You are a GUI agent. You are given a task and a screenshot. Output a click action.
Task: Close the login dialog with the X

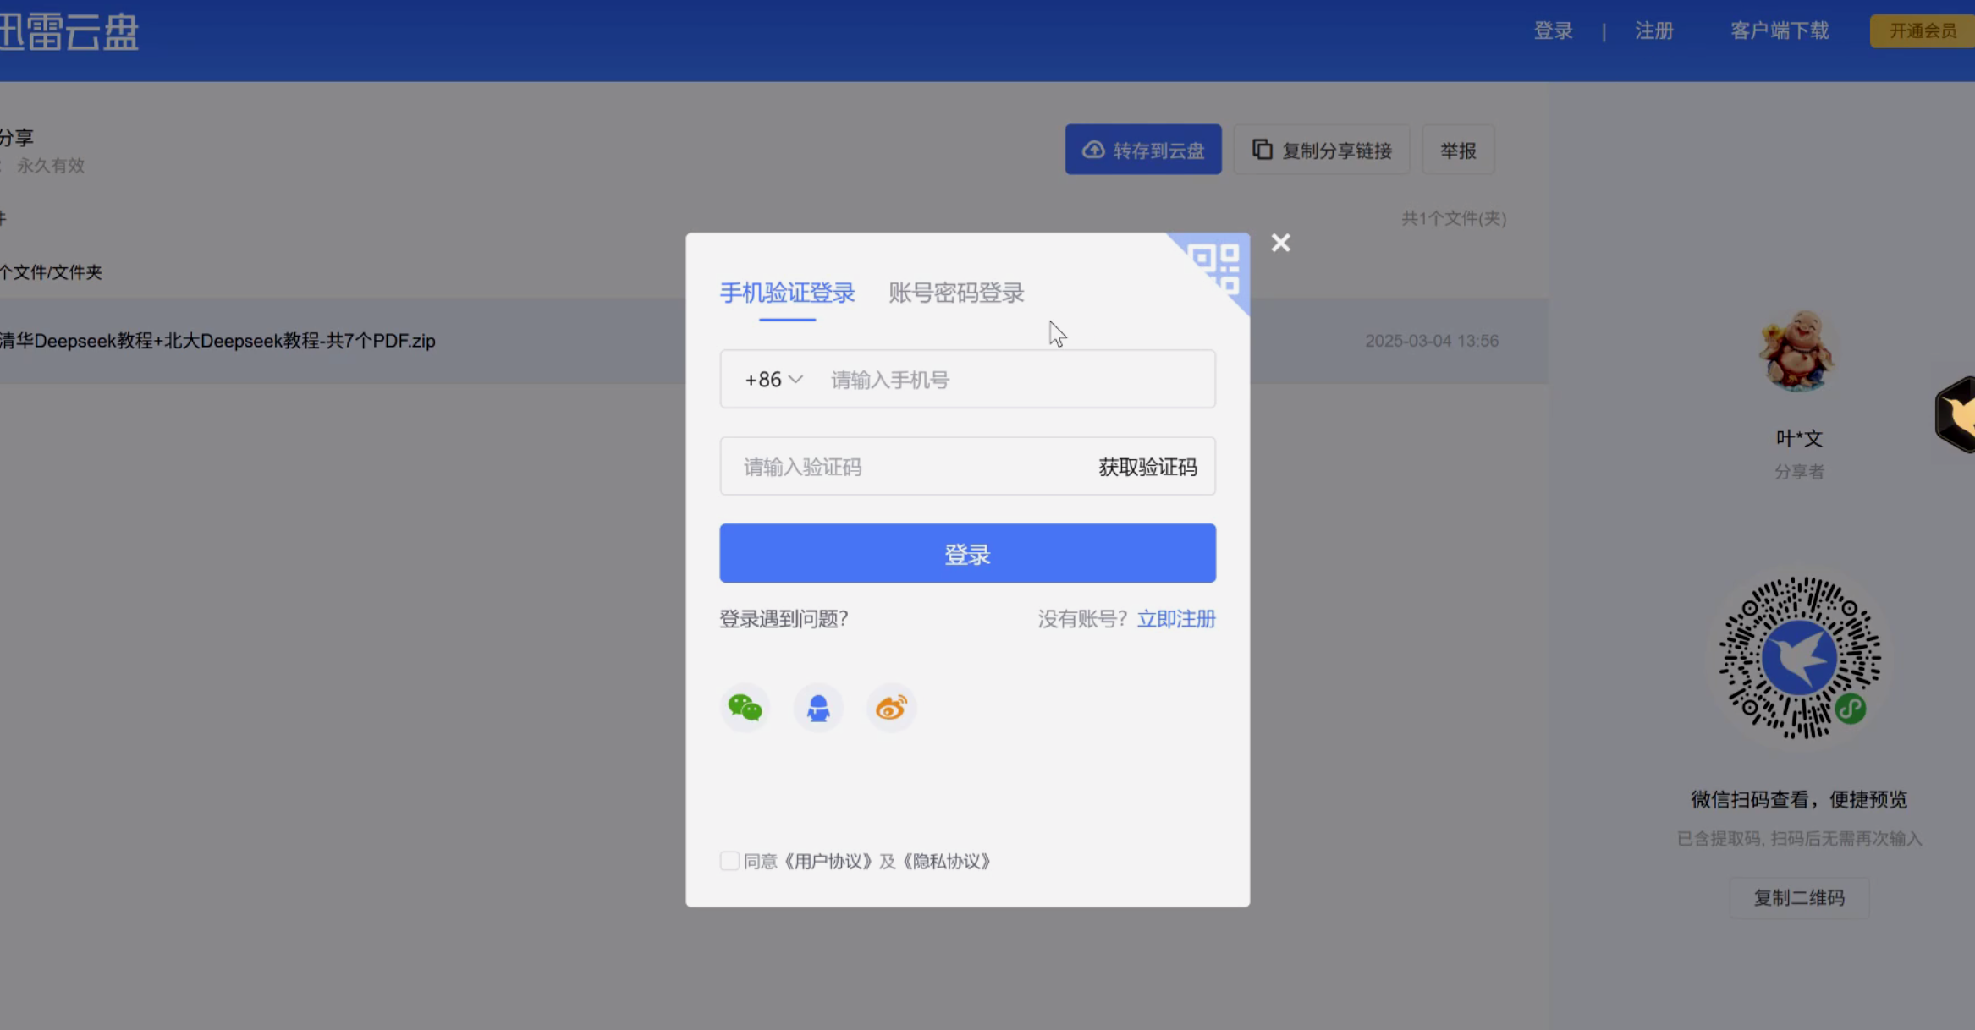pos(1280,244)
